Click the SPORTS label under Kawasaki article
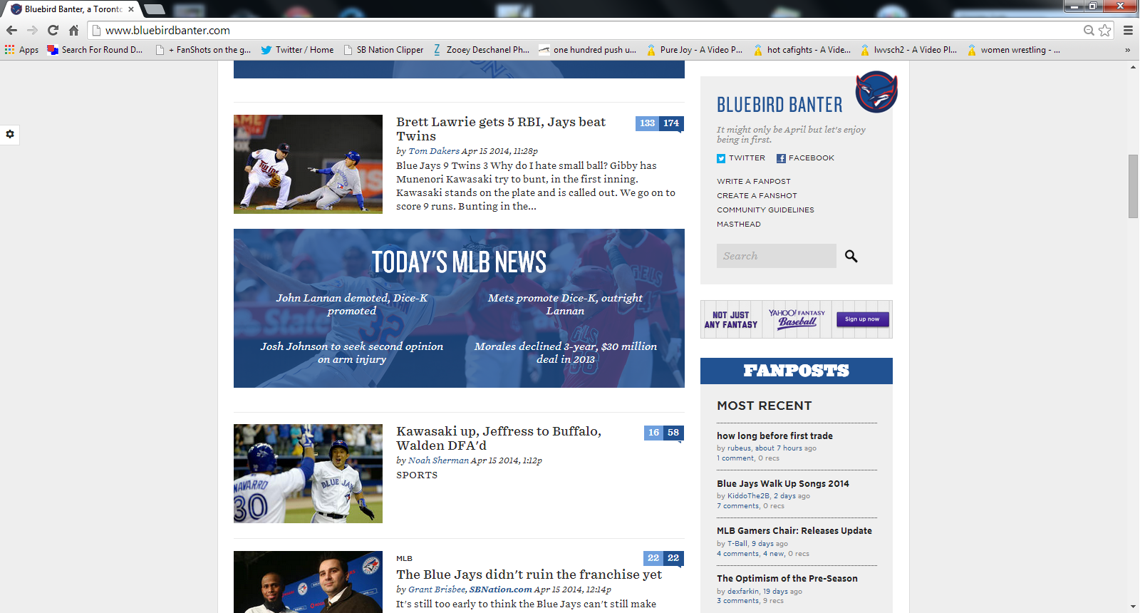1140x613 pixels. click(x=417, y=475)
